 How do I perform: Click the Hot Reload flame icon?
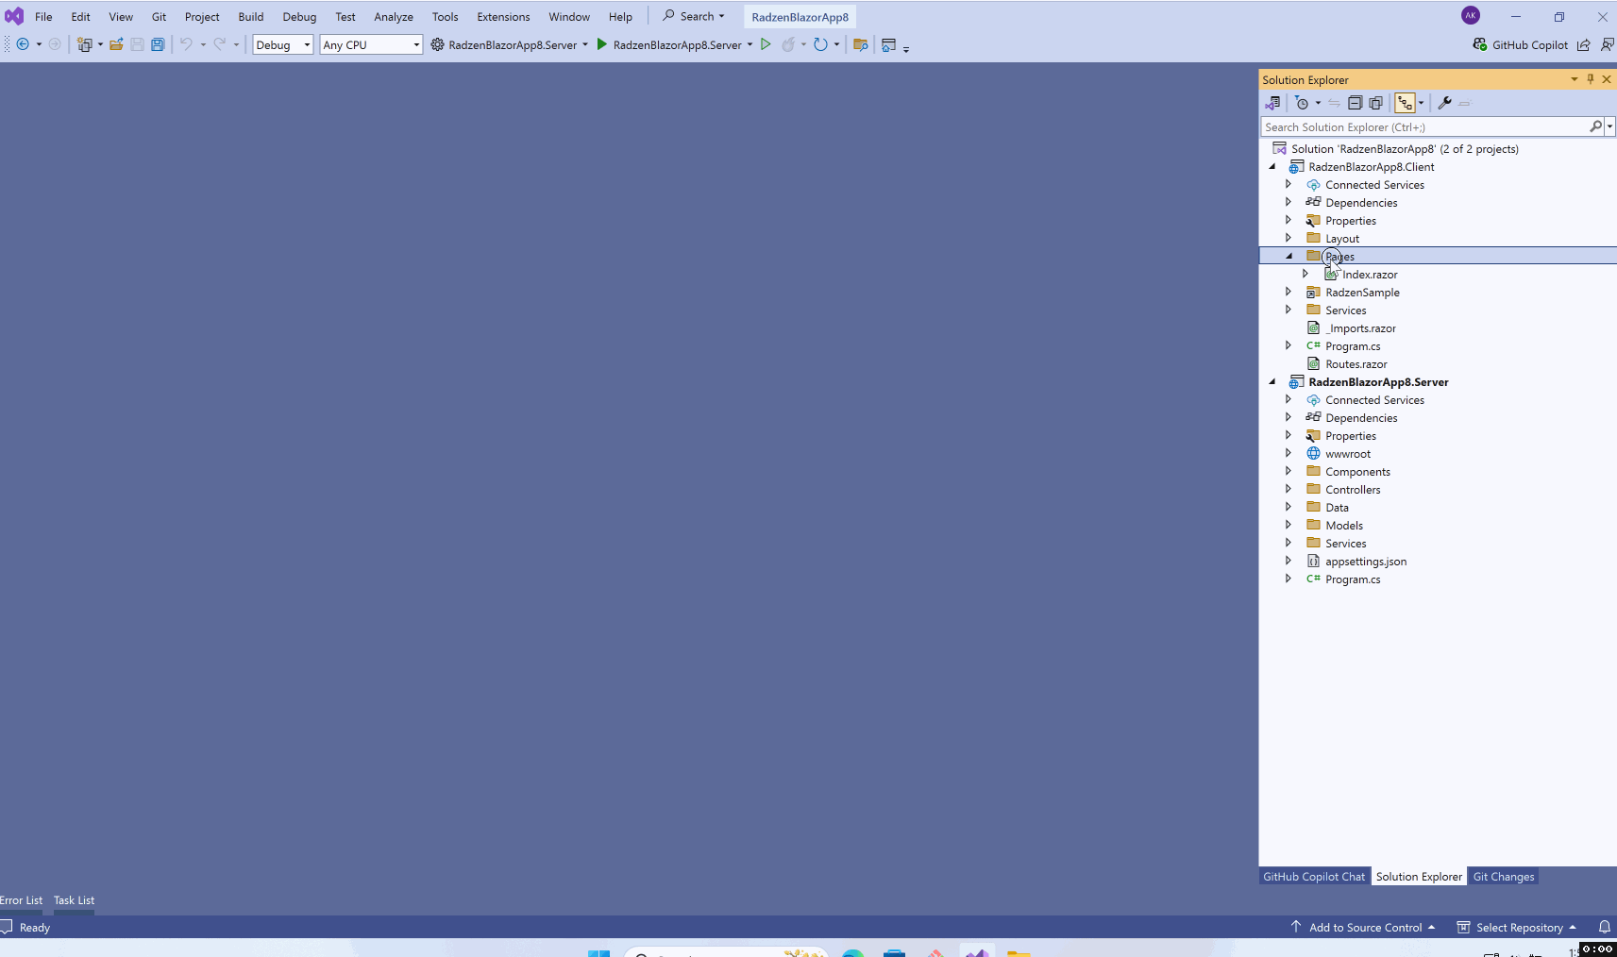(x=788, y=44)
